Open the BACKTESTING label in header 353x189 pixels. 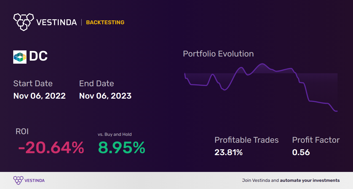pyautogui.click(x=105, y=22)
